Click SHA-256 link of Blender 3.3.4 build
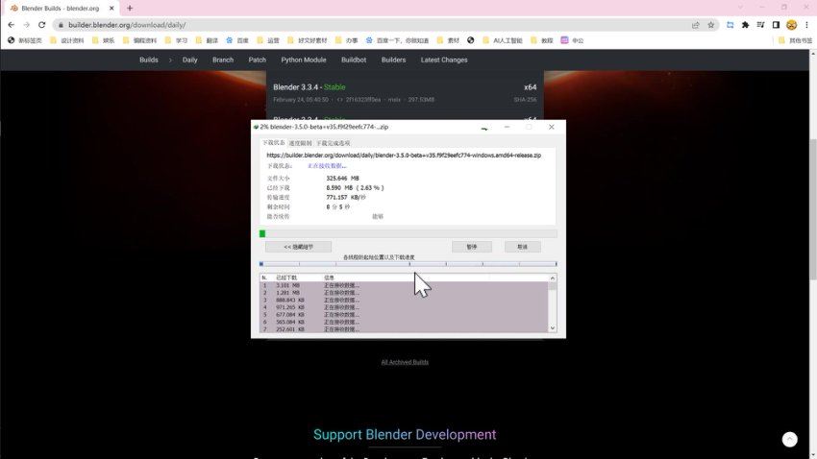 coord(525,100)
